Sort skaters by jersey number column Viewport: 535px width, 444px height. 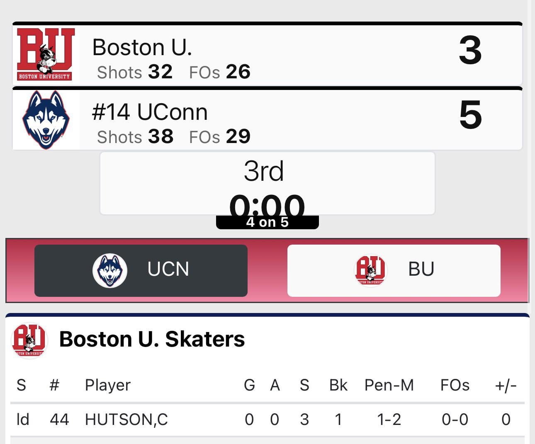[x=54, y=385]
